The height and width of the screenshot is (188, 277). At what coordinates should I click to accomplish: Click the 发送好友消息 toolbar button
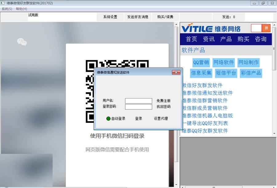[x=138, y=17]
